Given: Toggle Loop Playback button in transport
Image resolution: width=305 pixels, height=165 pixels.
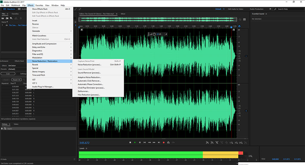Looking at the screenshot, I should (169, 142).
